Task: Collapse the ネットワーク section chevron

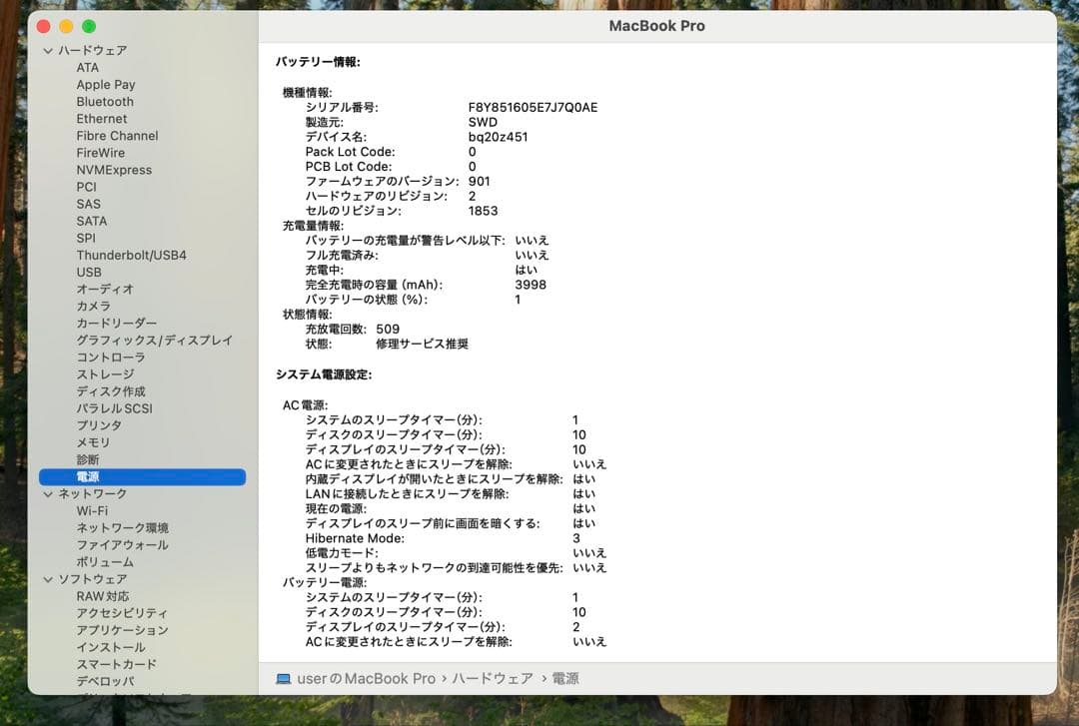Action: 48,494
